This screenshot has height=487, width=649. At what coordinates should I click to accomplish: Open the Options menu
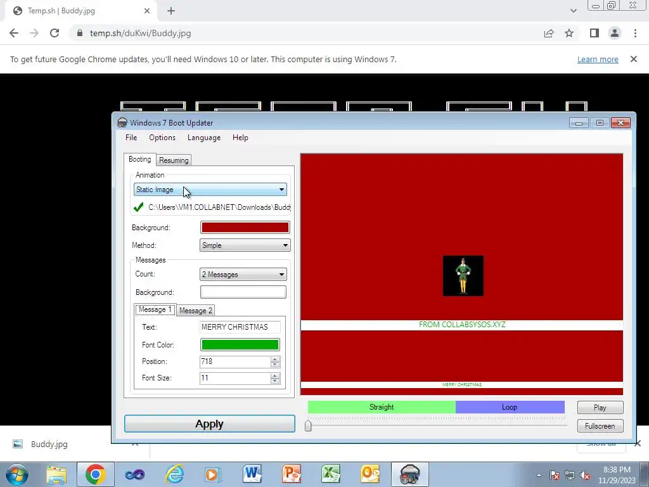(x=162, y=138)
